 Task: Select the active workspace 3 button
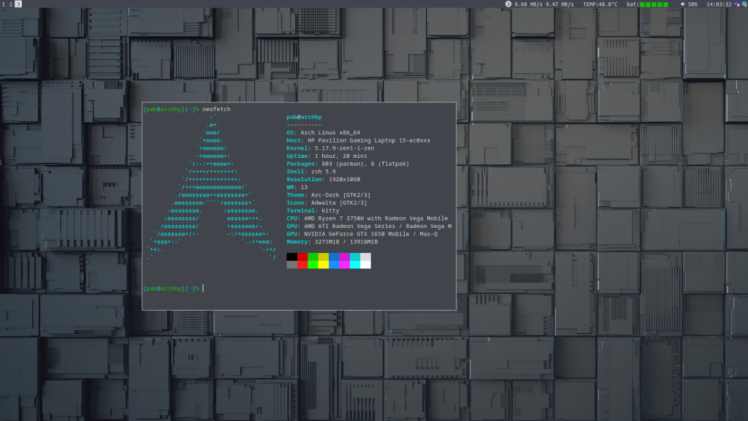[18, 4]
